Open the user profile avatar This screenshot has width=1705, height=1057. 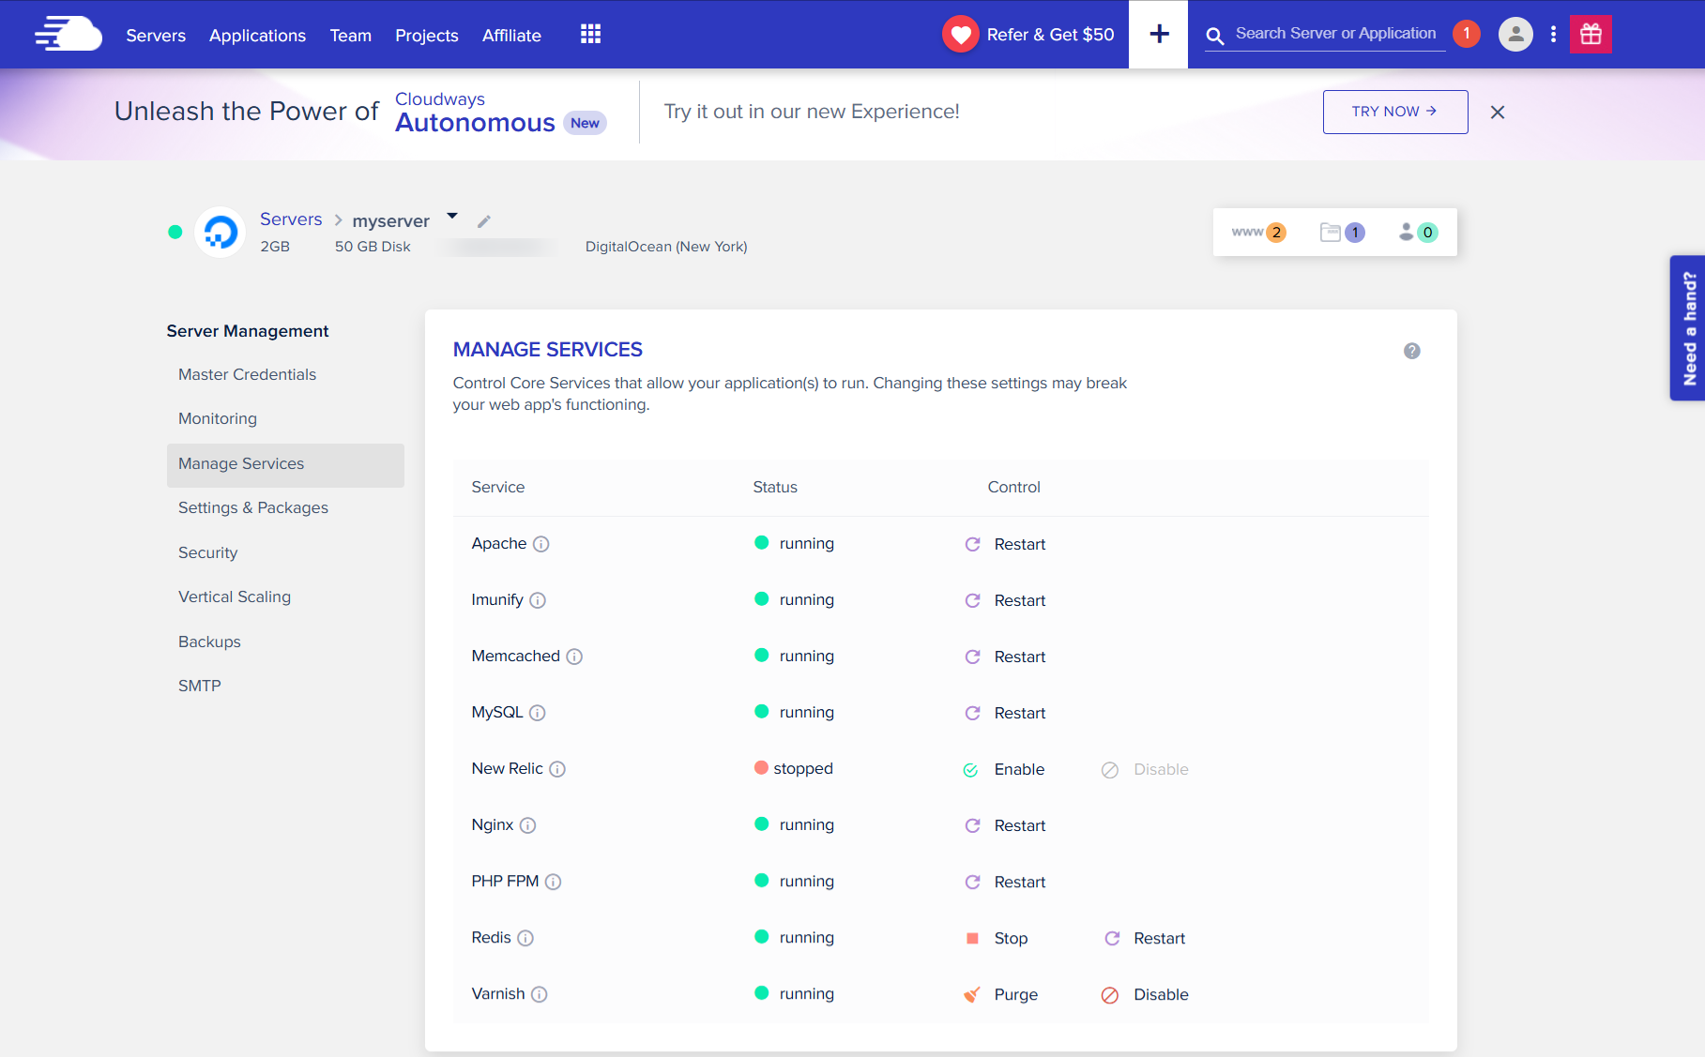click(1515, 34)
